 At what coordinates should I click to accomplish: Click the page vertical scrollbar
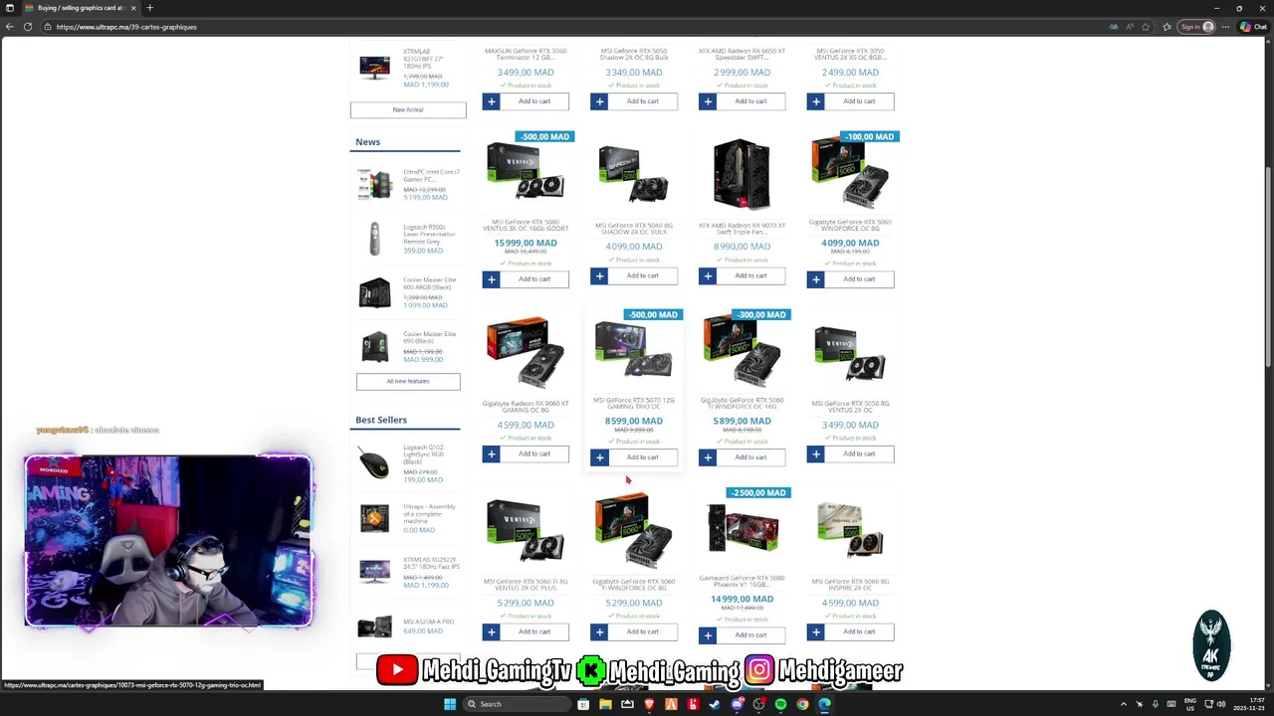coord(1268,266)
